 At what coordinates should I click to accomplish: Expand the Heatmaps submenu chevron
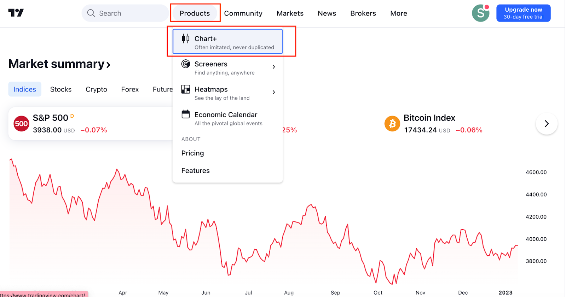tap(273, 92)
